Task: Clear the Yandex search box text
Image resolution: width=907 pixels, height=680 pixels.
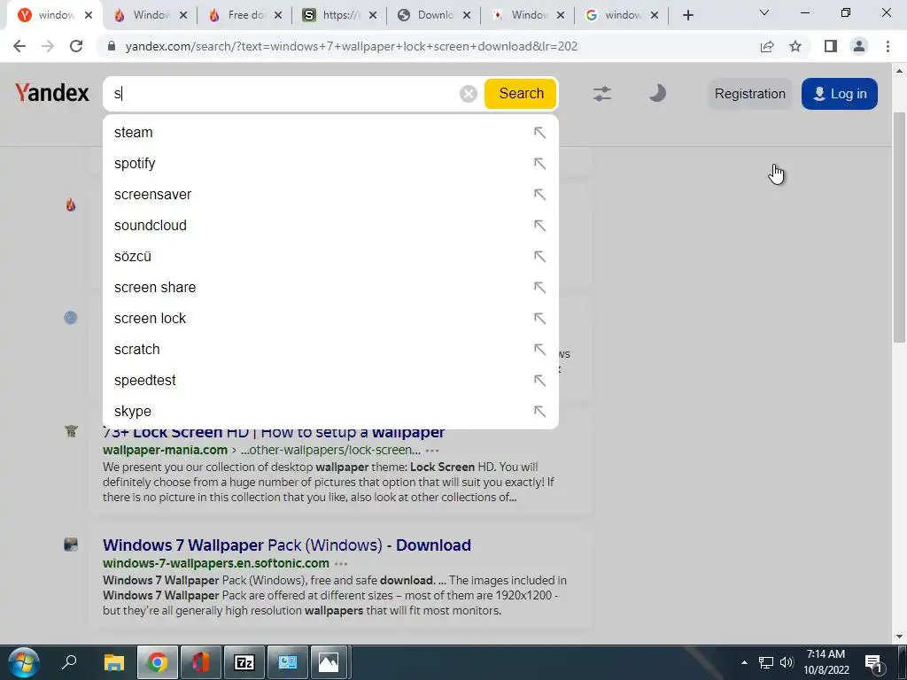Action: pos(468,94)
